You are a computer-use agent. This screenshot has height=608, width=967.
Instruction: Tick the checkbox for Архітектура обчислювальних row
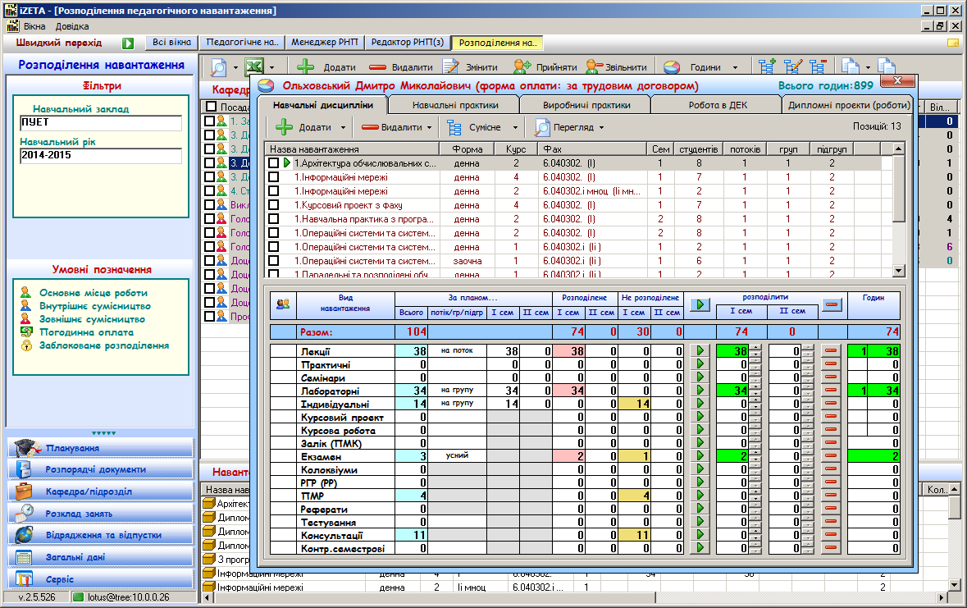[x=273, y=163]
